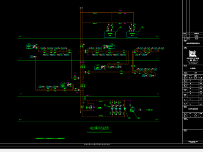Select the air handling unit on first floor
The image size is (203, 152).
(63, 86)
